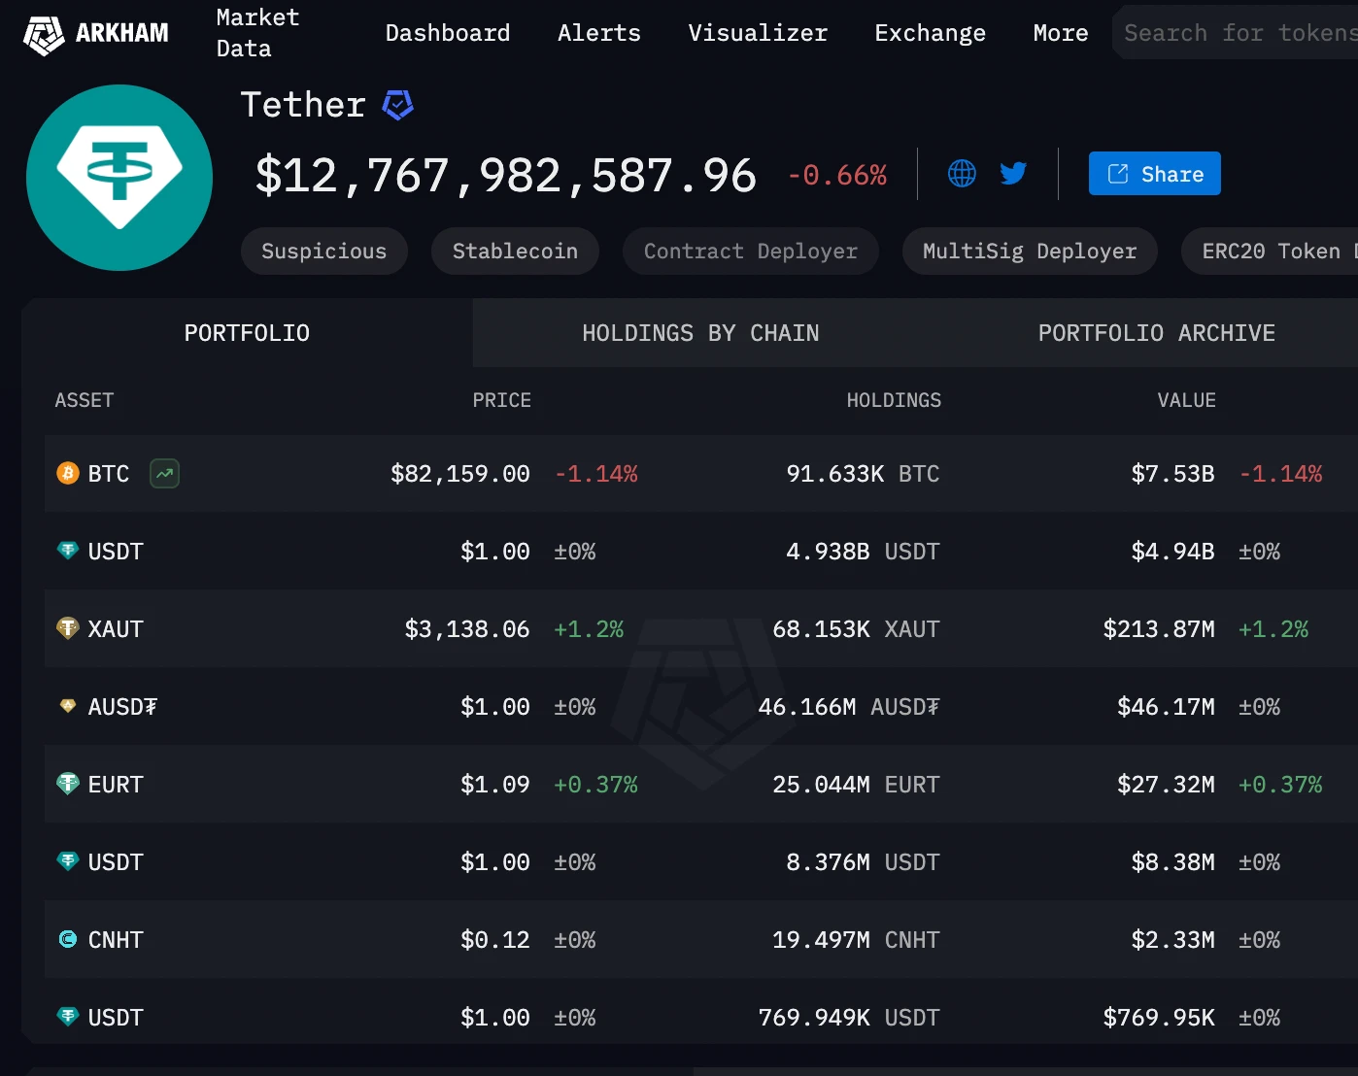Click the XAUT gold token icon
The height and width of the screenshot is (1076, 1358).
(68, 628)
